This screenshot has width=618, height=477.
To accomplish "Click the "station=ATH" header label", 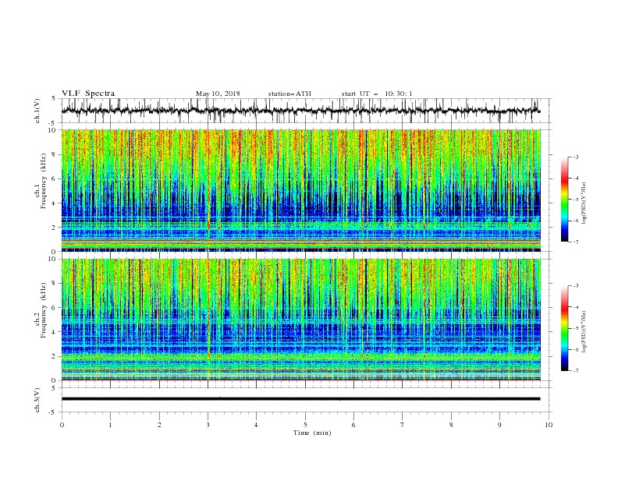I will click(x=289, y=94).
